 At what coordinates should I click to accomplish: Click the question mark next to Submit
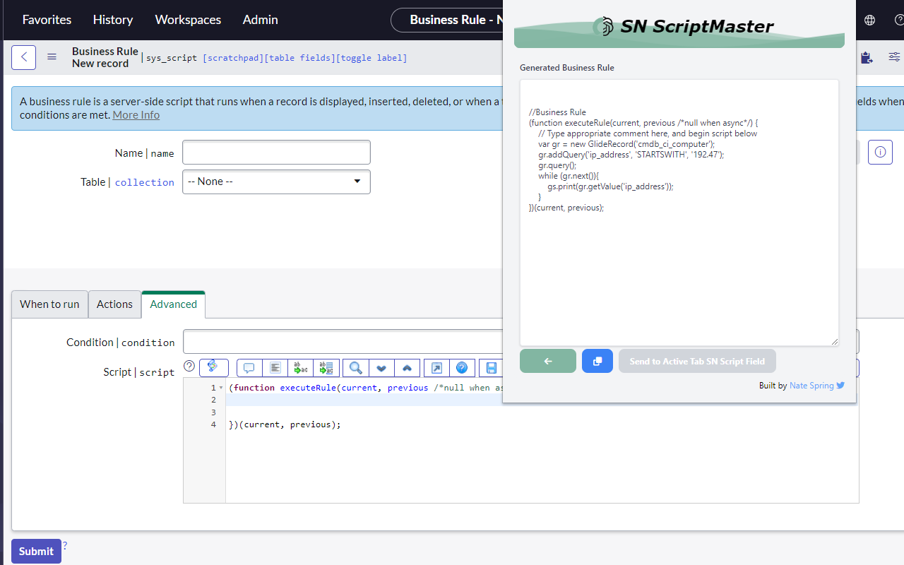65,545
